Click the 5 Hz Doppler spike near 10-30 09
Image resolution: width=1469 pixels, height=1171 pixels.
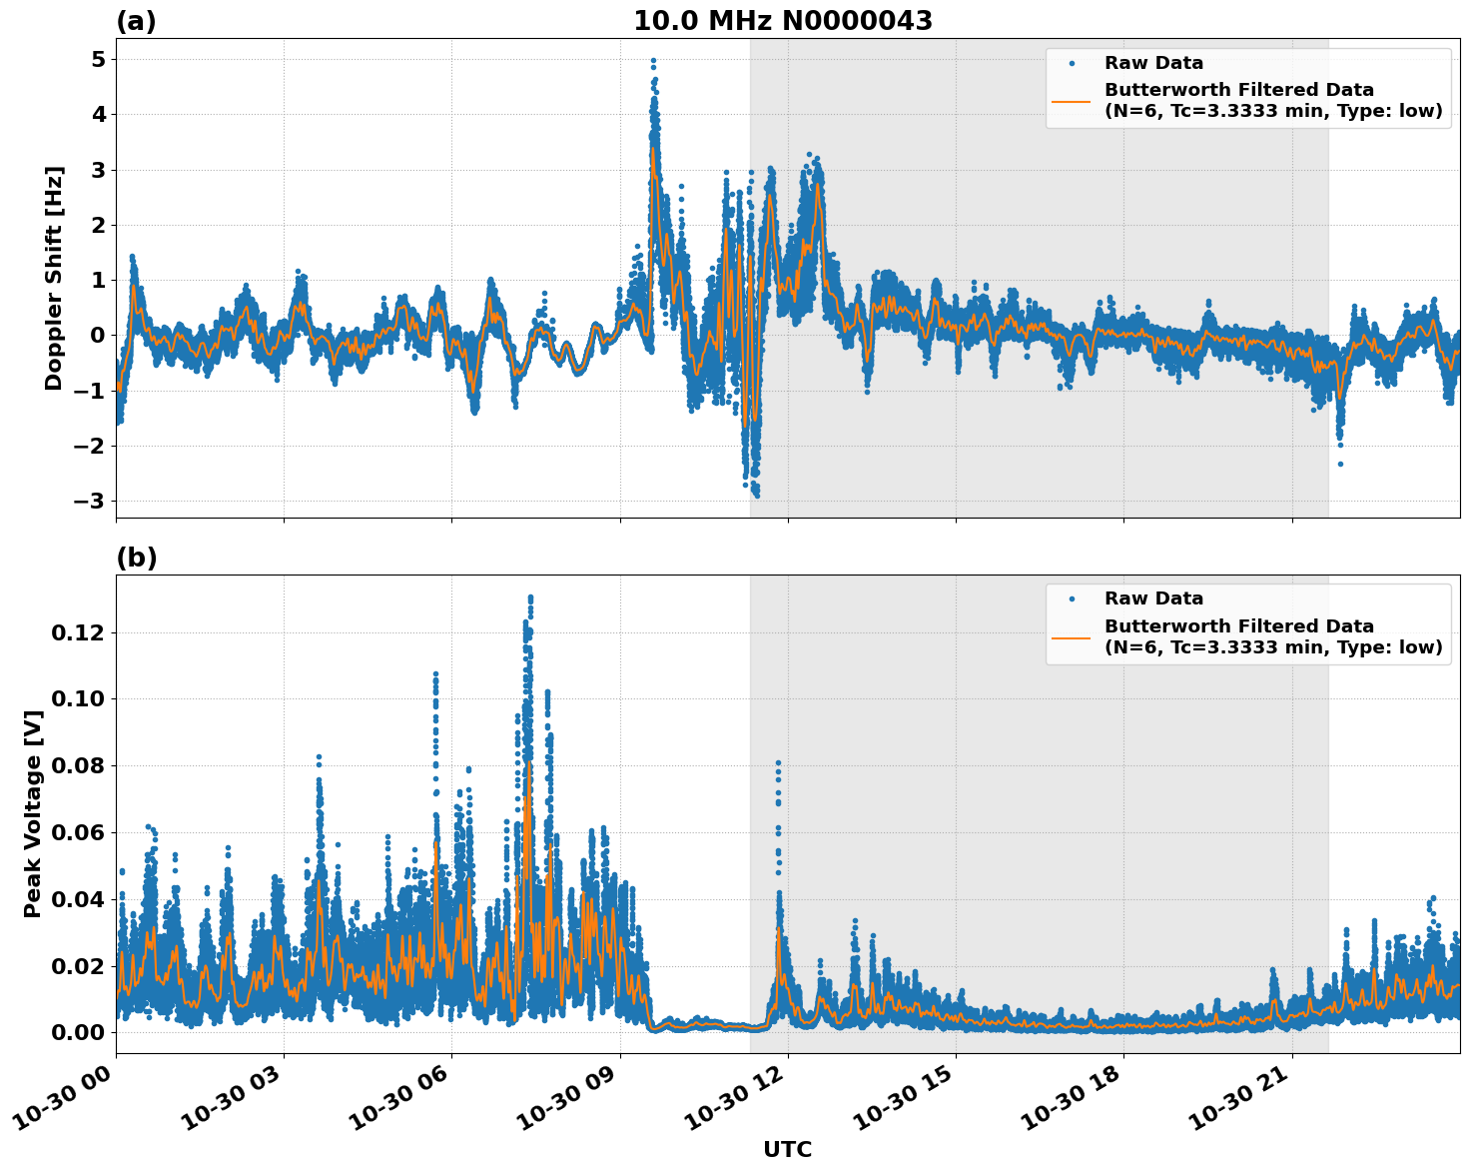pos(651,62)
